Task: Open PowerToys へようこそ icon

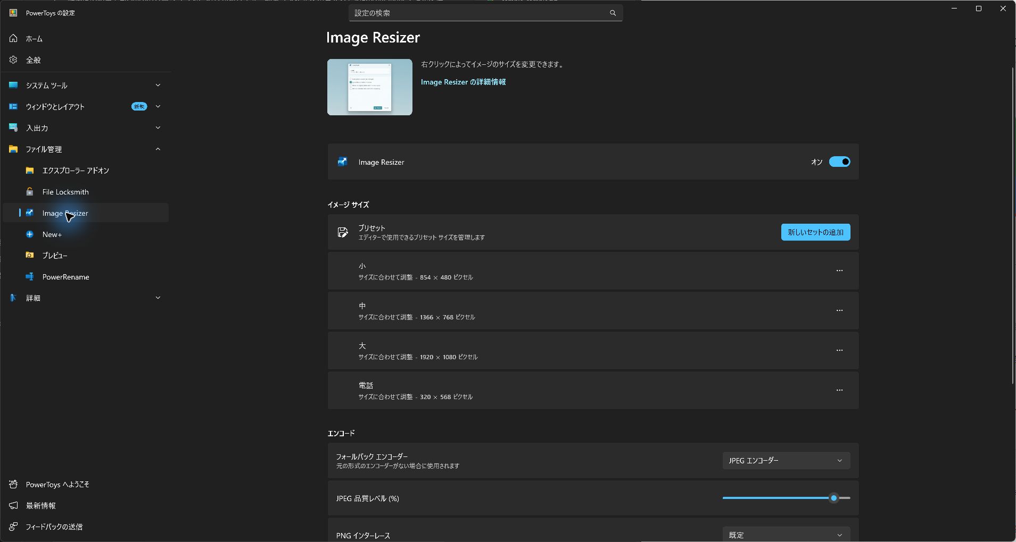Action: pos(13,484)
